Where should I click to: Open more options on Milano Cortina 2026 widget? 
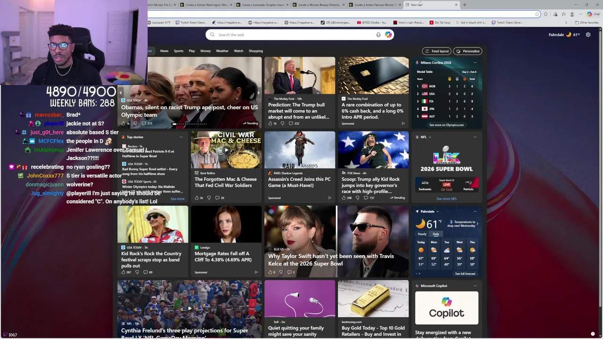475,63
